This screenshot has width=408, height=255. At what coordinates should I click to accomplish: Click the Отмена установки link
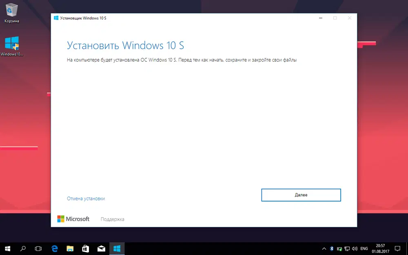86,199
